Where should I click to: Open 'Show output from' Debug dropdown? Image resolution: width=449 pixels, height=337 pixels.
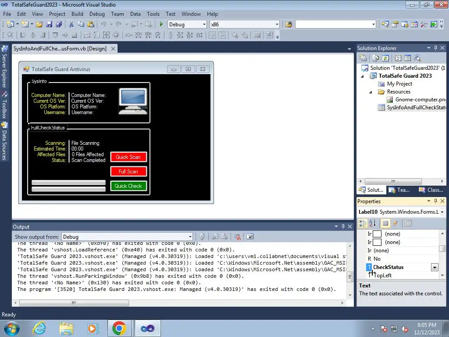tap(190, 237)
